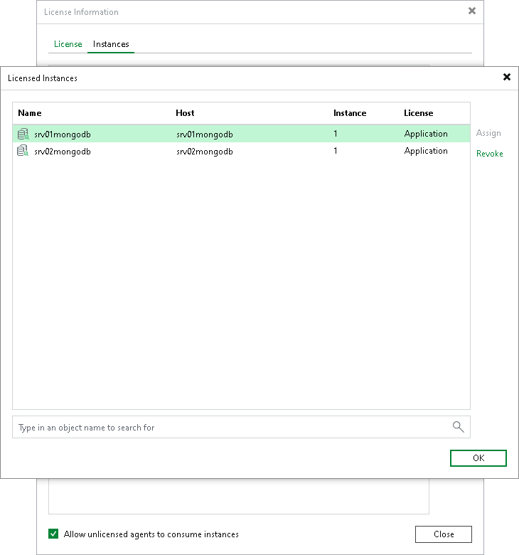This screenshot has height=555, width=519.
Task: Click Application license of srv01mongodb row
Action: pos(426,134)
